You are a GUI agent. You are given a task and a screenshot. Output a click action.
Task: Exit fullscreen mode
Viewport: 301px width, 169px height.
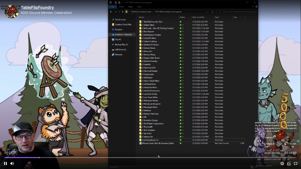(296, 164)
